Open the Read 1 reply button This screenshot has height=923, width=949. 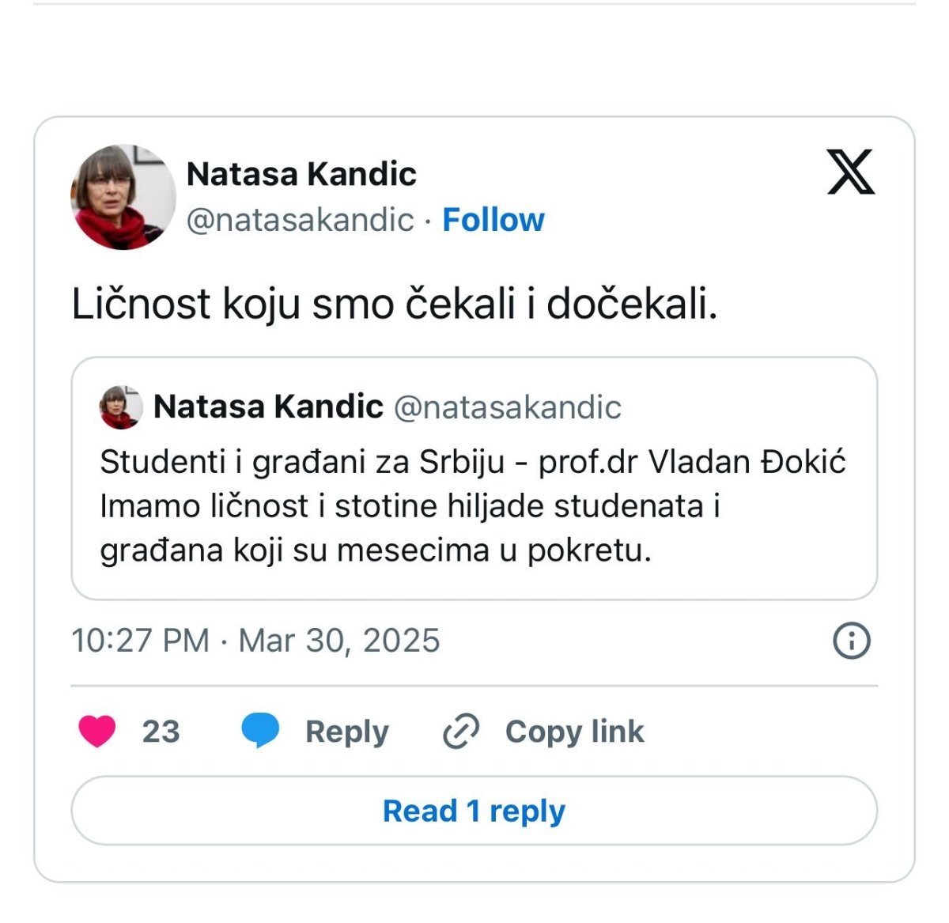click(x=475, y=811)
